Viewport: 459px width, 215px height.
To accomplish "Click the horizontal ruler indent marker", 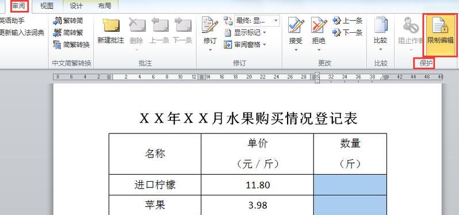I will [318, 77].
